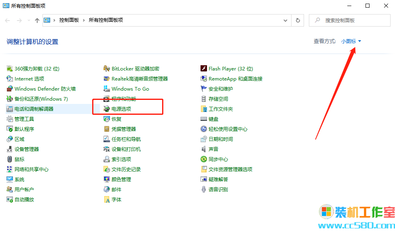Open the 文件历史记录 link
Viewport: 395px width, 234px height.
[126, 169]
